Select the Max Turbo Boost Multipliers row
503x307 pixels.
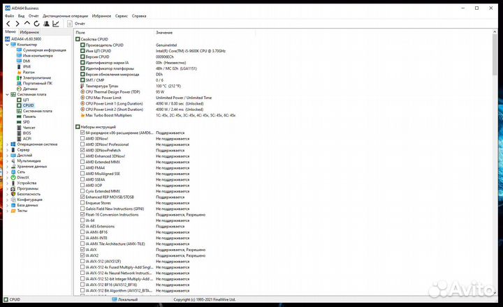[x=157, y=115]
